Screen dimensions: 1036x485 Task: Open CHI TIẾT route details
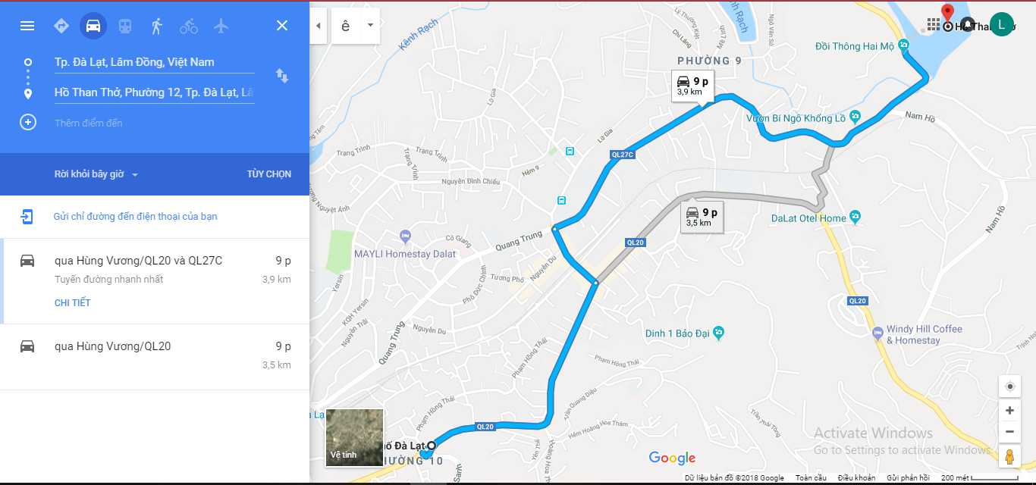point(73,303)
